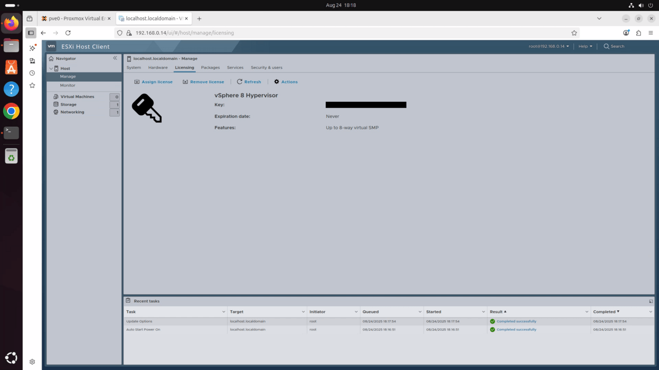This screenshot has height=370, width=659.
Task: Go back in browser history
Action: (x=43, y=32)
